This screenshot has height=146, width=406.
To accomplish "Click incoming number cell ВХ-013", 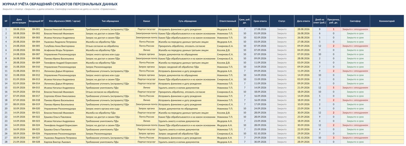I will click(36, 79).
